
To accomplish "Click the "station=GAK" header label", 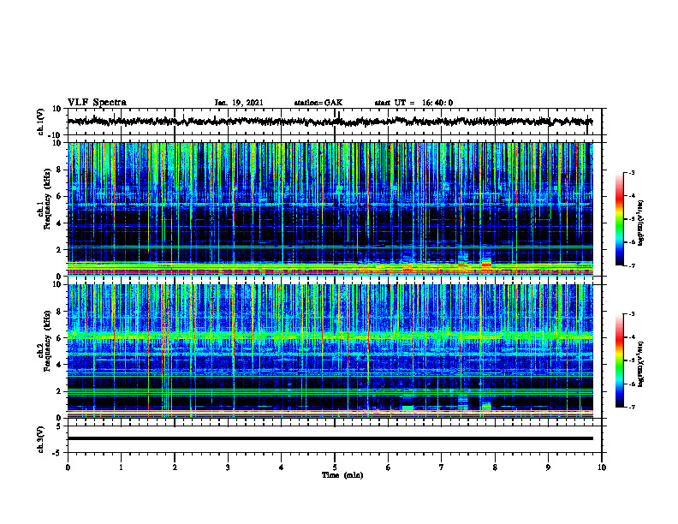I will point(318,103).
